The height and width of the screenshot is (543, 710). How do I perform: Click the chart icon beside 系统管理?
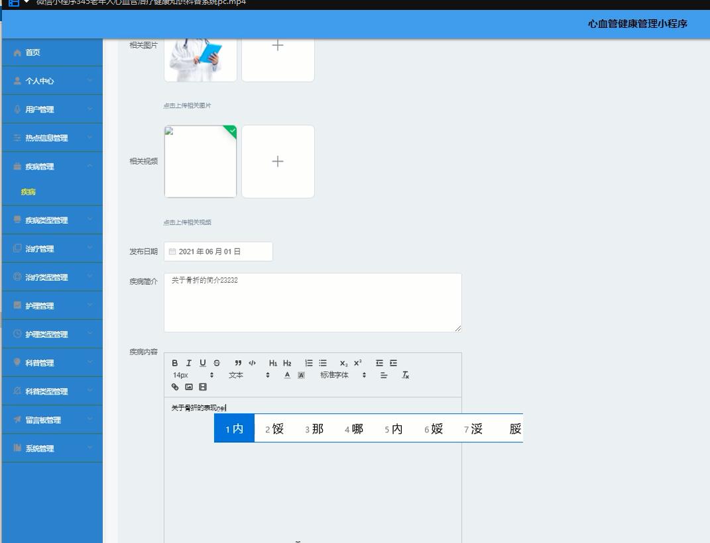[17, 448]
